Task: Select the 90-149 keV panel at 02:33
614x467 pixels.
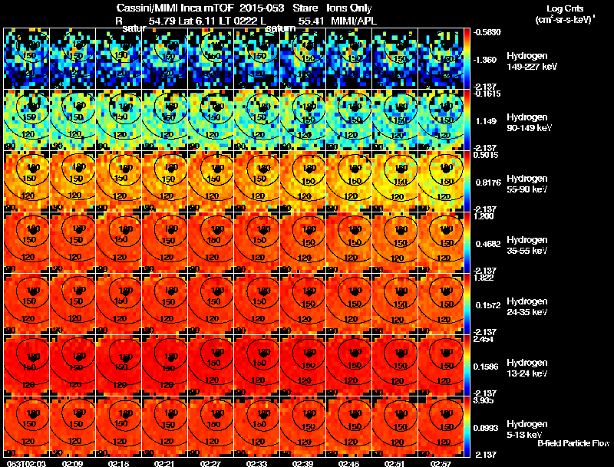Action: [x=256, y=120]
